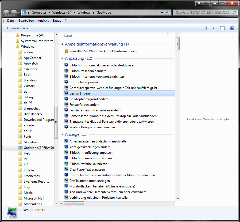Expand the breadcrumb arrow after Computer
240x222 pixels.
(49, 13)
